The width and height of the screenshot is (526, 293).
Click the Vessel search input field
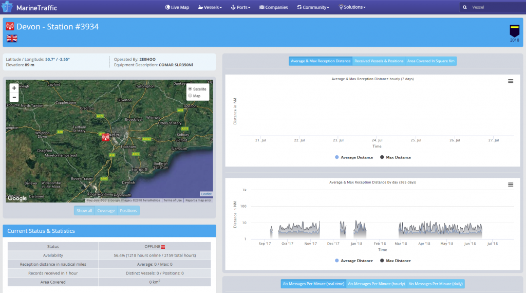(496, 7)
